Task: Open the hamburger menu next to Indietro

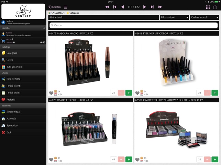Action: (x=65, y=7)
